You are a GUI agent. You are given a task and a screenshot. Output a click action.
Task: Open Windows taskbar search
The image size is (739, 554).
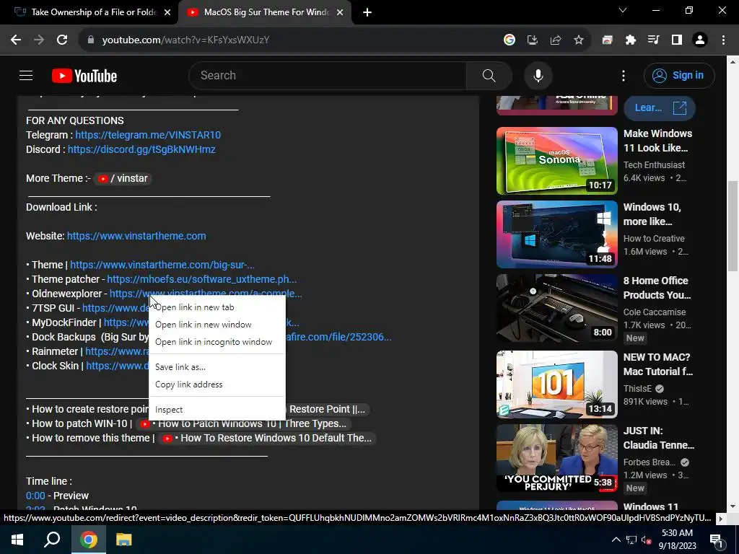click(x=52, y=540)
